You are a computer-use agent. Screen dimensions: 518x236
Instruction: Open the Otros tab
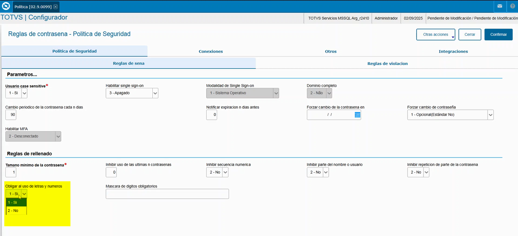point(331,51)
